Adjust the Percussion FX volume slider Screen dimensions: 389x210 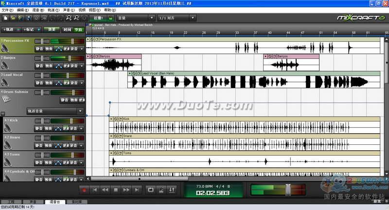coord(72,41)
